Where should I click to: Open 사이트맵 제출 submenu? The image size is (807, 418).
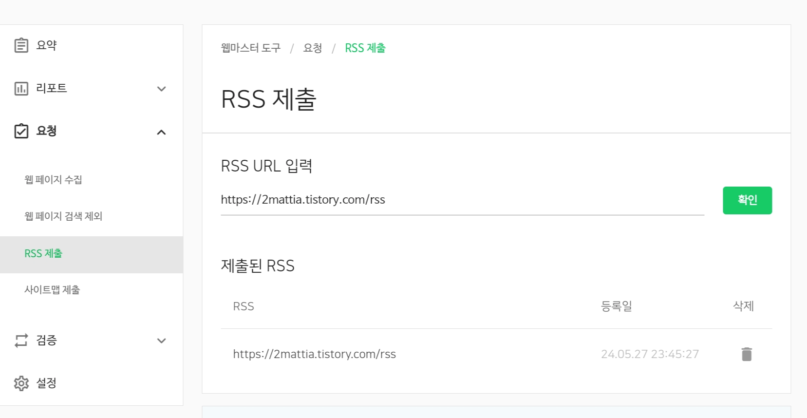click(x=52, y=290)
